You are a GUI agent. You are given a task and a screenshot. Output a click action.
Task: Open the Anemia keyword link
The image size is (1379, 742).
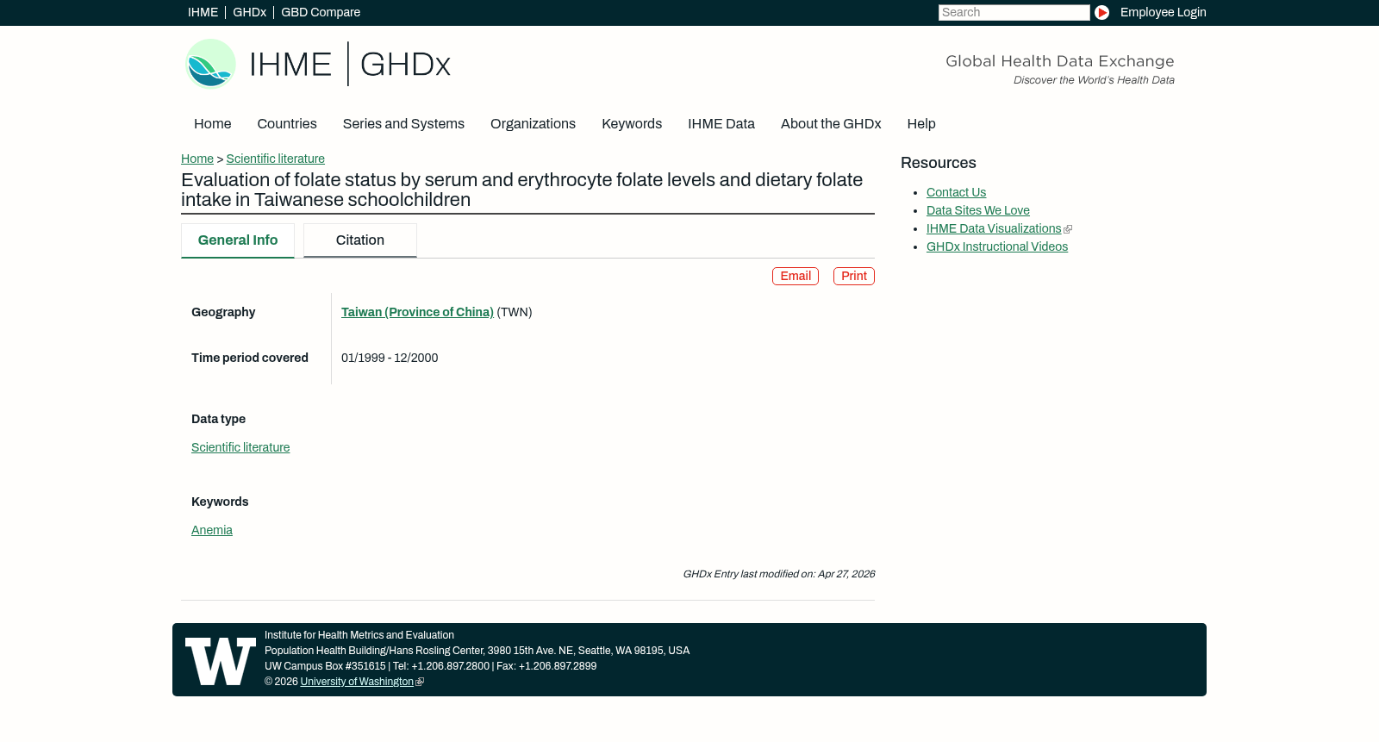click(212, 530)
